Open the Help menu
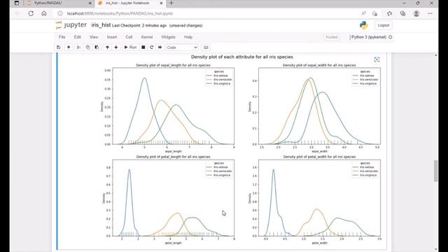This screenshot has height=252, width=448. [x=188, y=37]
